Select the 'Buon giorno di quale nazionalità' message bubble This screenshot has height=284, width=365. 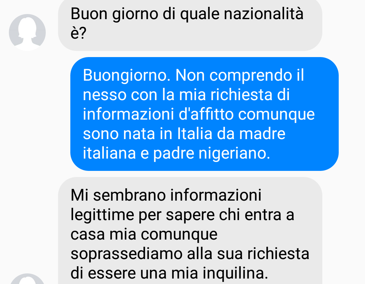pos(190,25)
